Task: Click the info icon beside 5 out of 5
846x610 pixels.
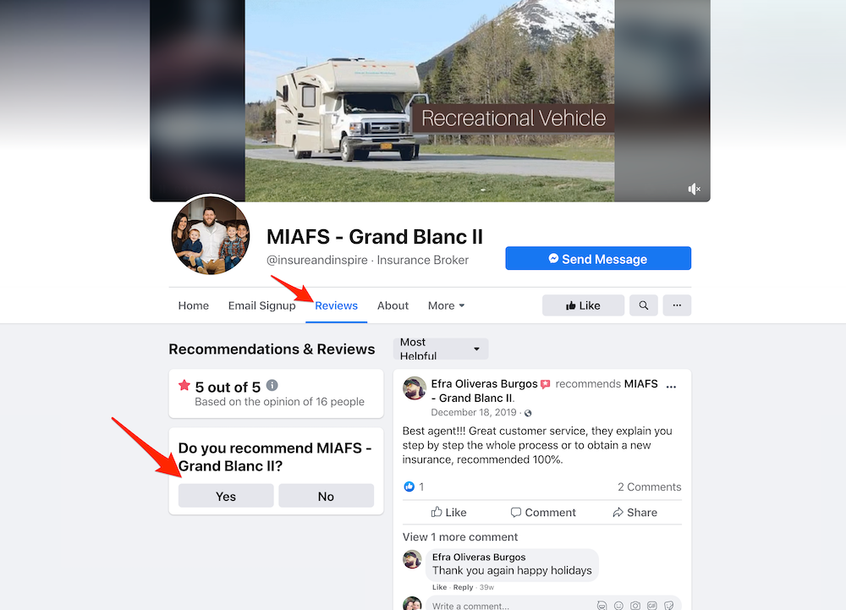Action: click(272, 385)
